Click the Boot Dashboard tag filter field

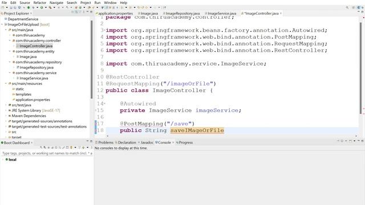tap(47, 153)
